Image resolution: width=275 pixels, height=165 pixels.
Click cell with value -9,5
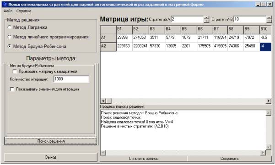pos(265,38)
